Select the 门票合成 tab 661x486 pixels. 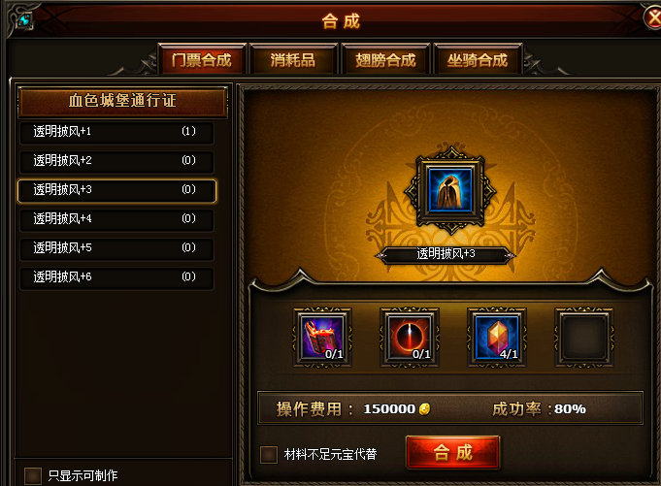(202, 59)
